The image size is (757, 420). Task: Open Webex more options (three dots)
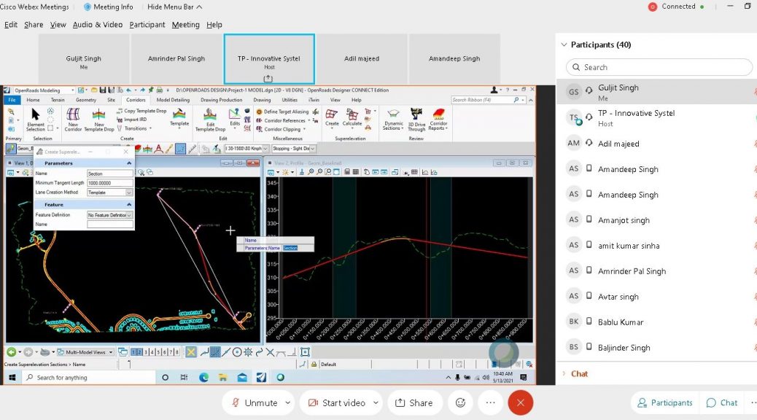click(x=491, y=402)
